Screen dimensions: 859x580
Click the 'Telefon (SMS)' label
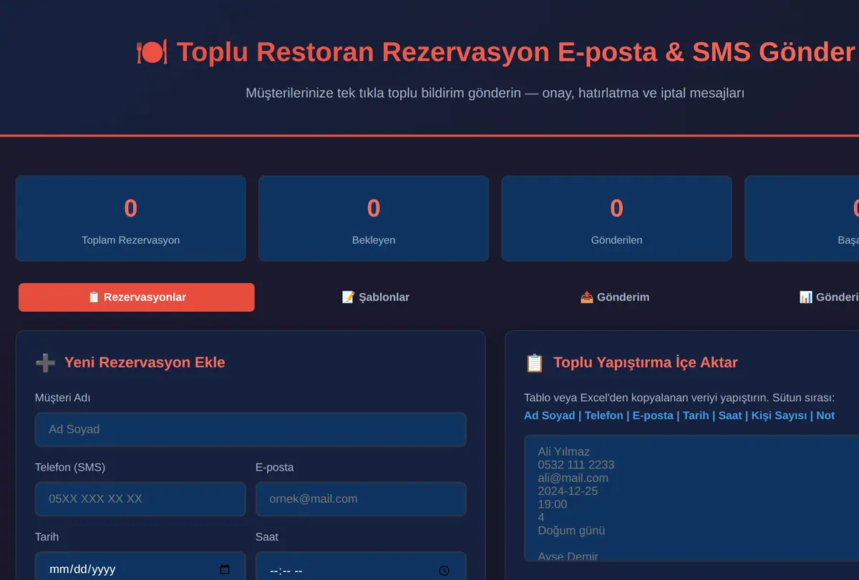tap(70, 468)
